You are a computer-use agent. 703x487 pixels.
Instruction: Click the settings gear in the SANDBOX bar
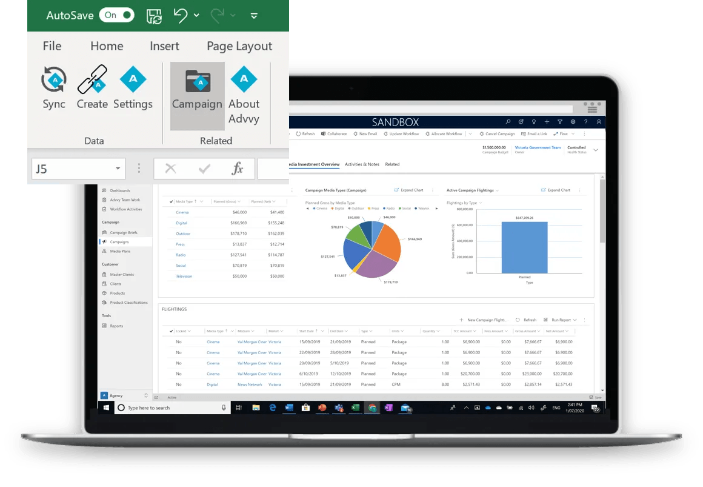point(573,122)
